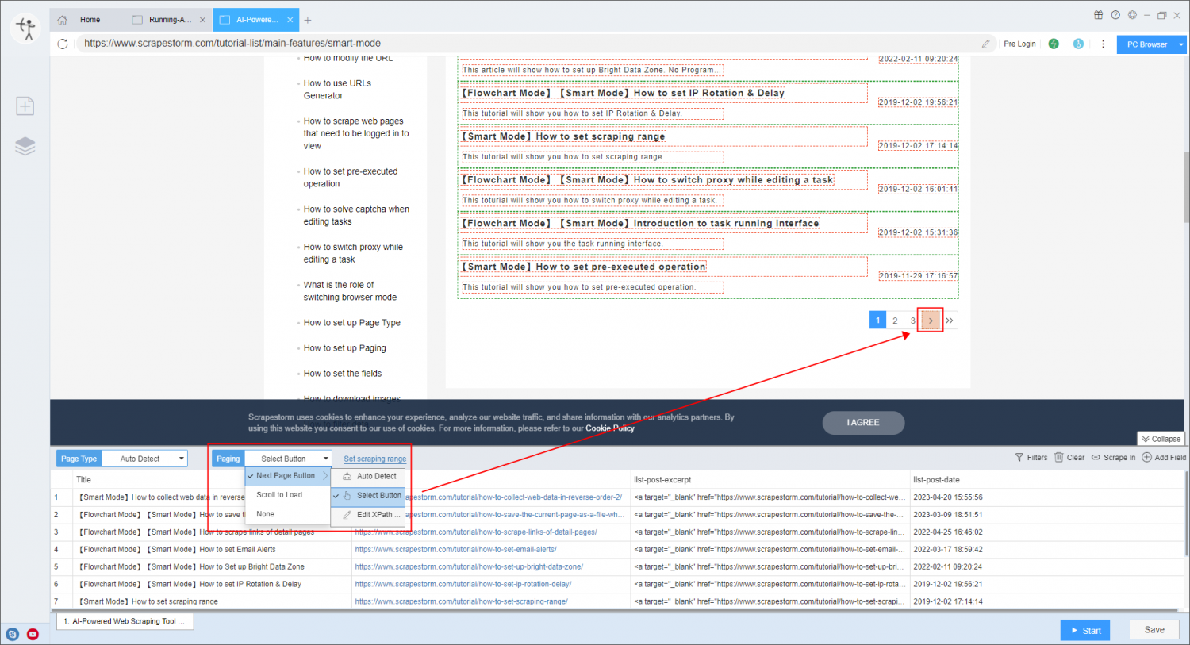Viewport: 1190px width, 645px height.
Task: Choose the checked Next Page Button option
Action: 286,476
